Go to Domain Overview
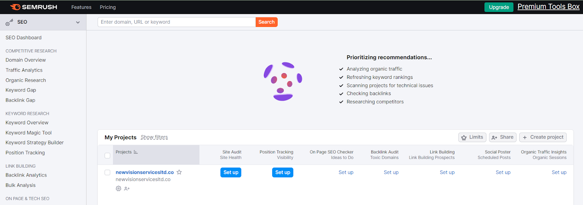Image resolution: width=583 pixels, height=205 pixels. [26, 60]
